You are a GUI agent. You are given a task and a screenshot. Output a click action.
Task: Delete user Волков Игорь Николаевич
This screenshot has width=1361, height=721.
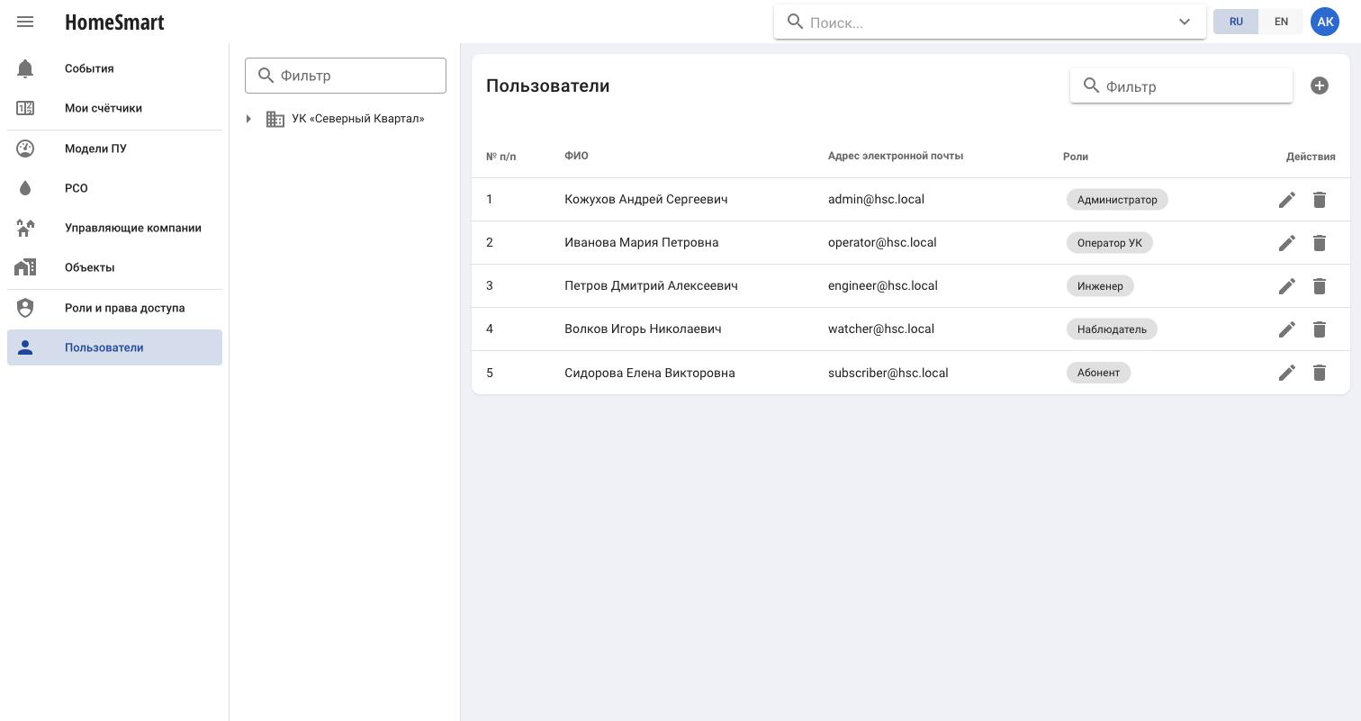tap(1320, 329)
